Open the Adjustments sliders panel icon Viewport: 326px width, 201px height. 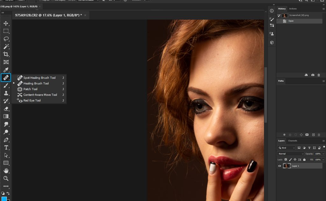[x=272, y=26]
